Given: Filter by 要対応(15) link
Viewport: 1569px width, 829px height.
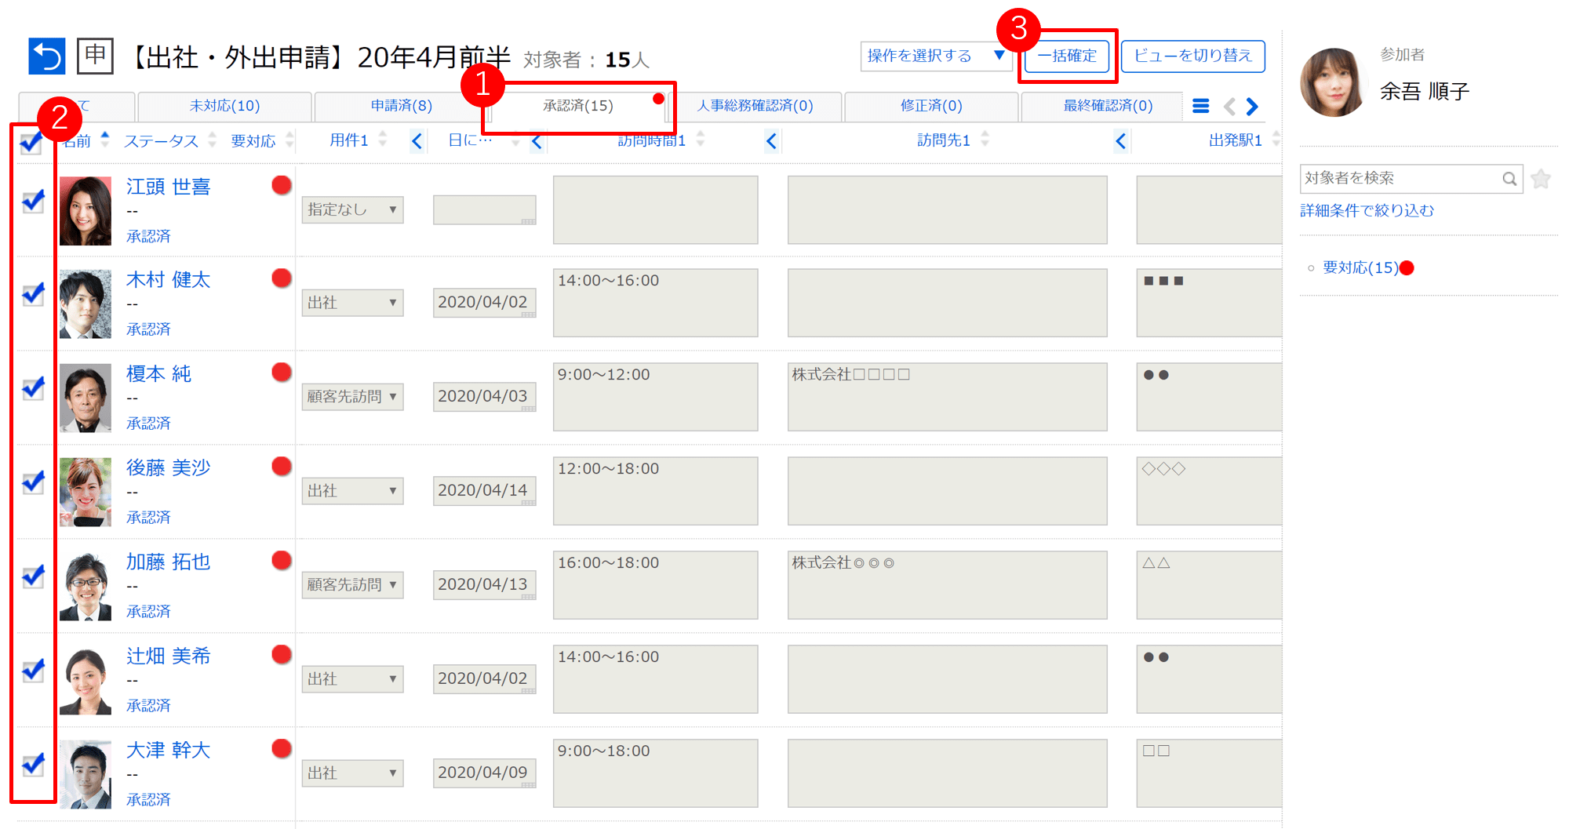Looking at the screenshot, I should [1360, 267].
